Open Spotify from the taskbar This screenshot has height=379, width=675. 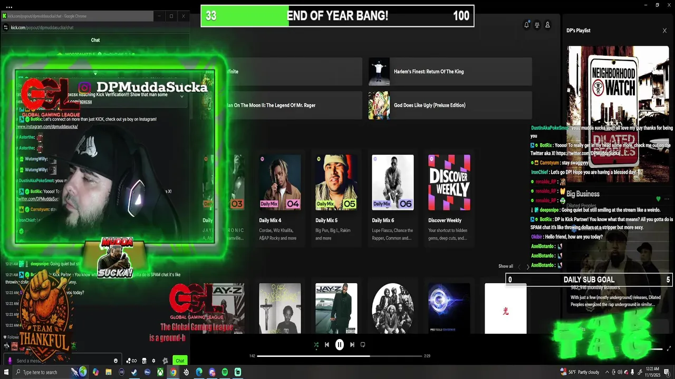tap(225, 372)
